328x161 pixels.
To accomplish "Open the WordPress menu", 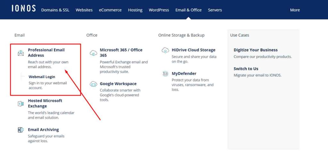I will pos(159,10).
